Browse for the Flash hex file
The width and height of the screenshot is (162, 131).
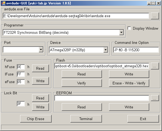[x=155, y=66]
